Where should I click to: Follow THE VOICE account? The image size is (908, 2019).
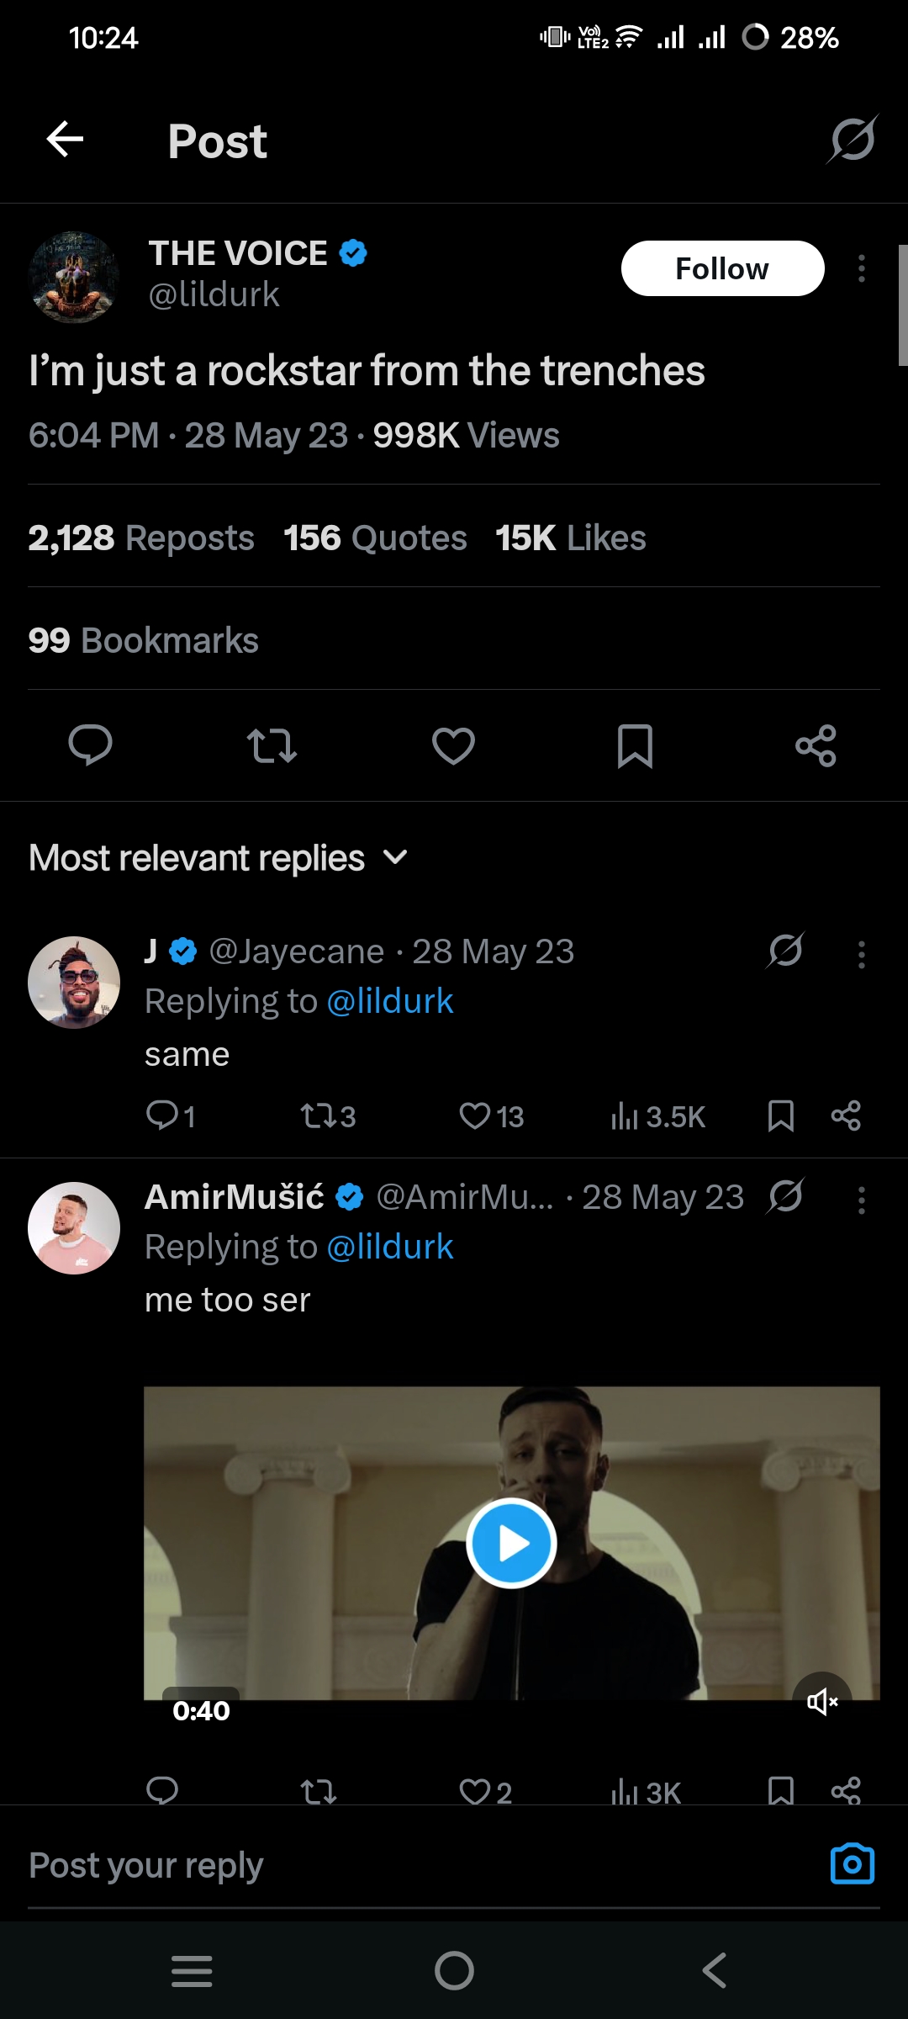(722, 269)
